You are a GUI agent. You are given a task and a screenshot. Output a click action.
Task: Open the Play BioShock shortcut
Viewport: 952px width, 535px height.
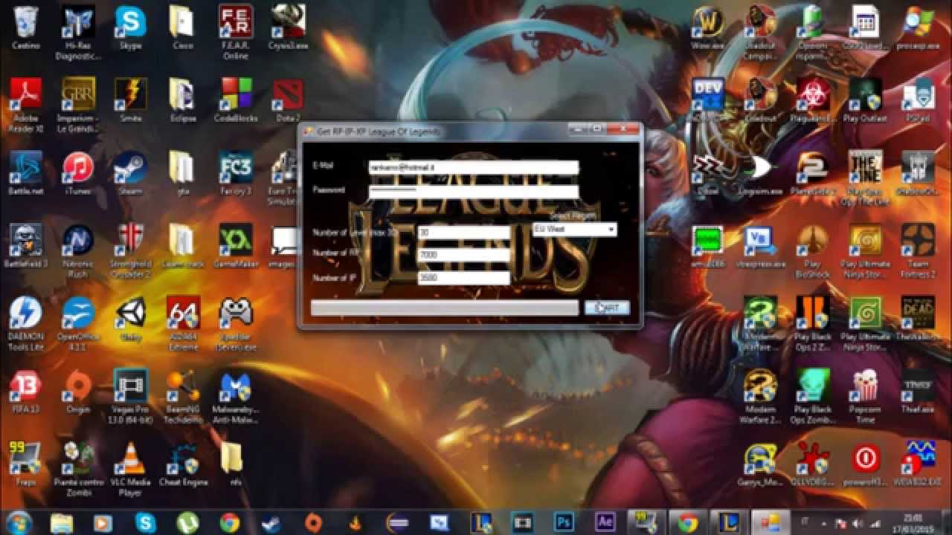click(x=812, y=250)
